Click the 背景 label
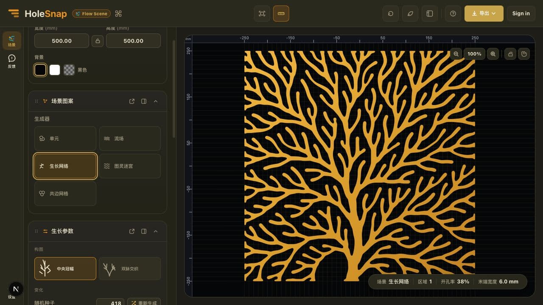 [x=39, y=57]
